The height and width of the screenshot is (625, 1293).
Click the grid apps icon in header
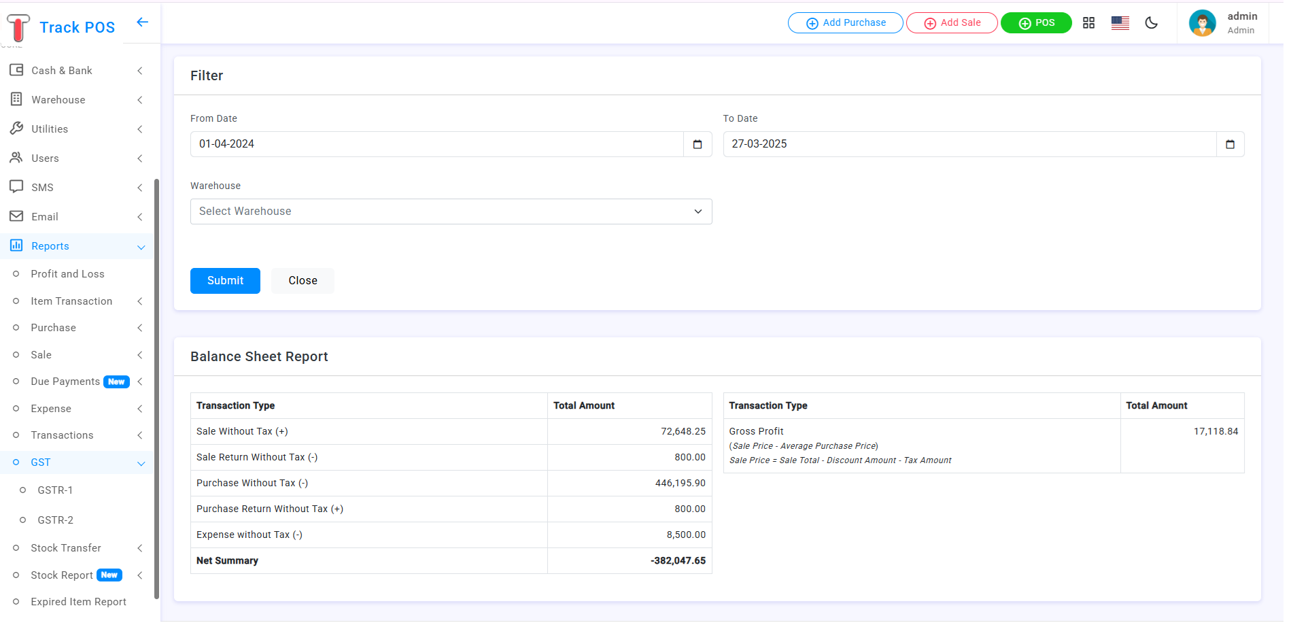(x=1088, y=23)
